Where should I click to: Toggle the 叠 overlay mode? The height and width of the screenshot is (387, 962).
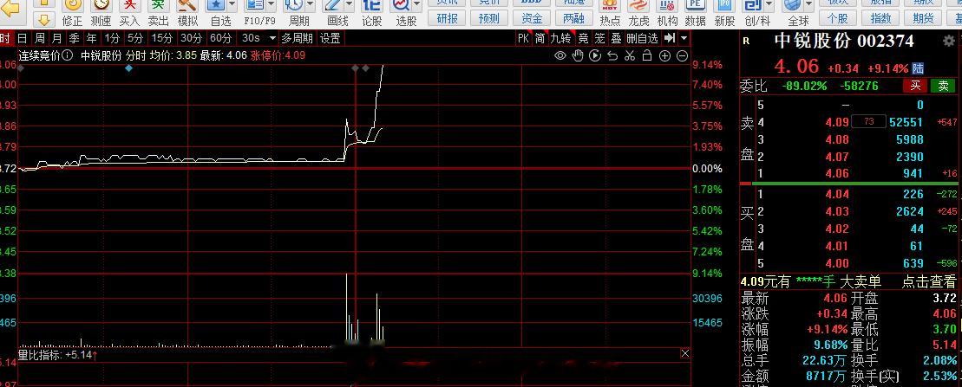click(x=616, y=38)
